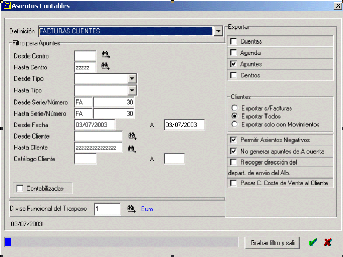
Task: Tick the Contabilizadas checkbox
Action: (x=20, y=188)
